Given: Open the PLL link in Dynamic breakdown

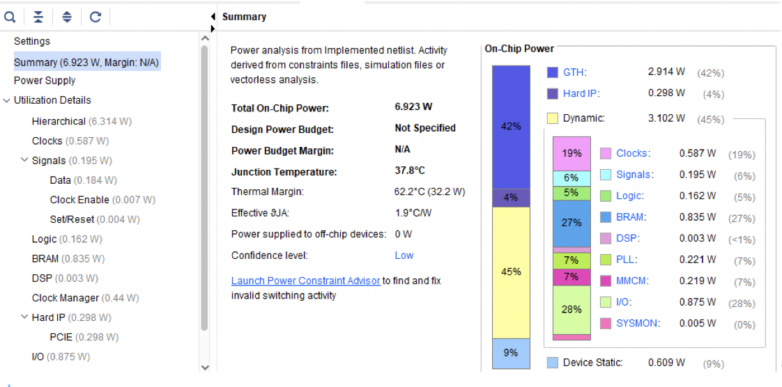Looking at the screenshot, I should pos(625,260).
